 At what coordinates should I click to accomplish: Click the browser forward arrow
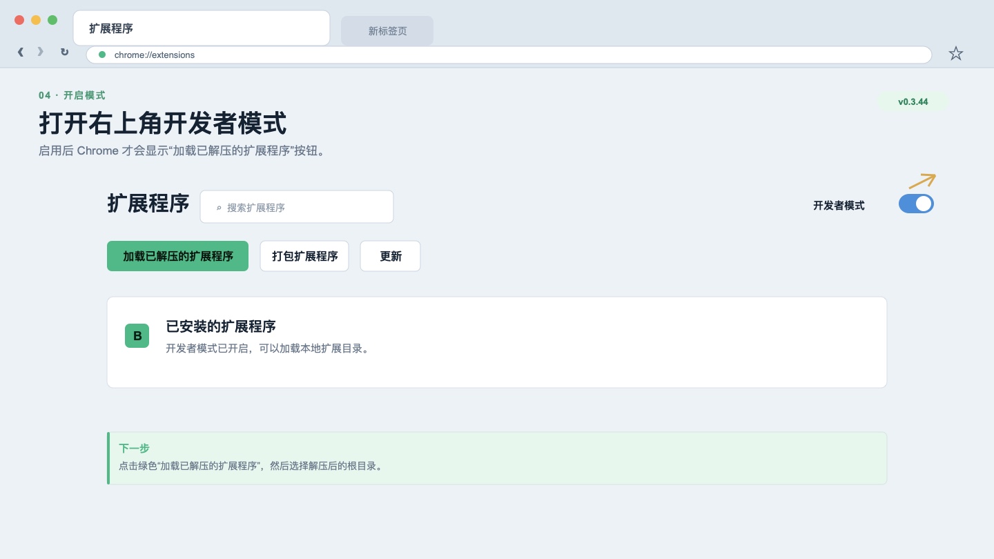[x=40, y=52]
